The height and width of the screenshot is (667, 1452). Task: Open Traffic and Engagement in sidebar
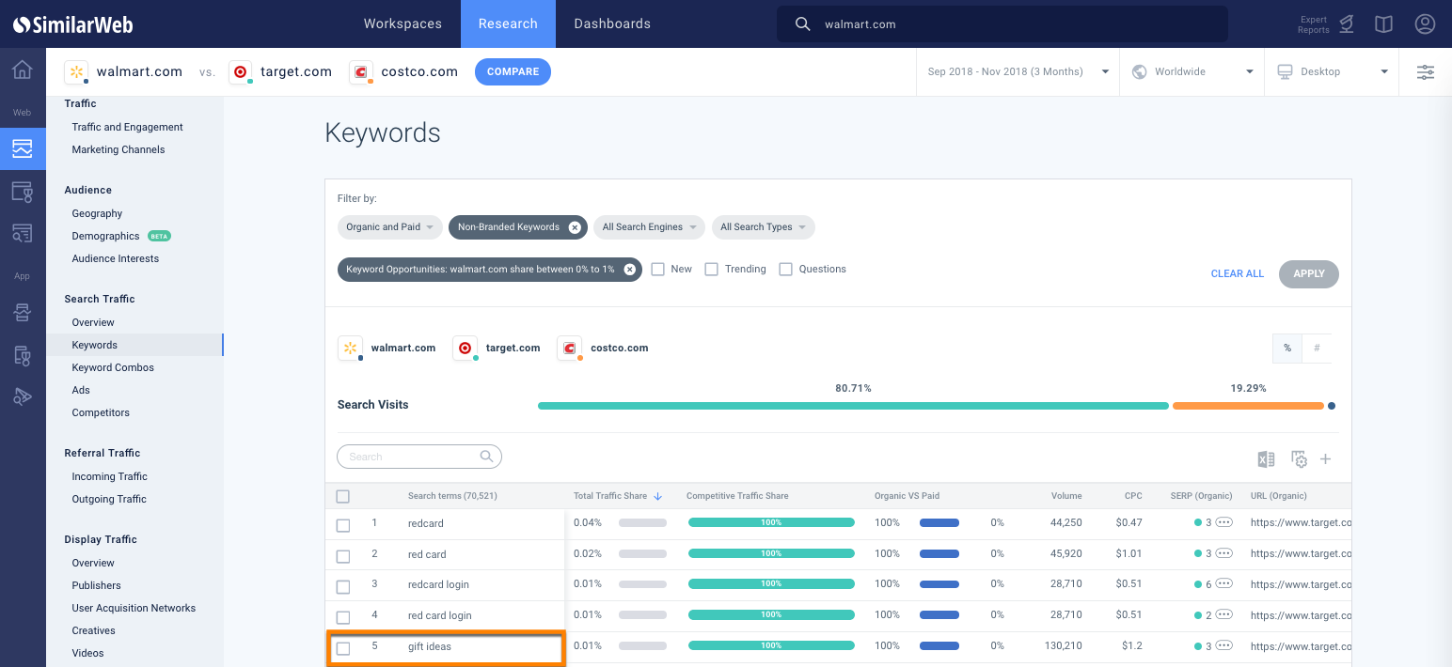tap(127, 127)
